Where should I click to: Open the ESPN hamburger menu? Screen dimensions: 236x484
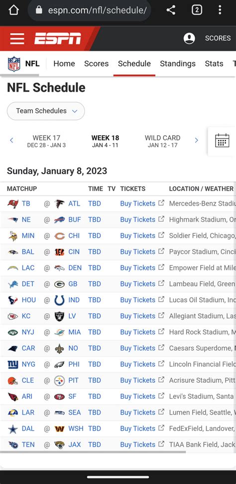click(17, 38)
